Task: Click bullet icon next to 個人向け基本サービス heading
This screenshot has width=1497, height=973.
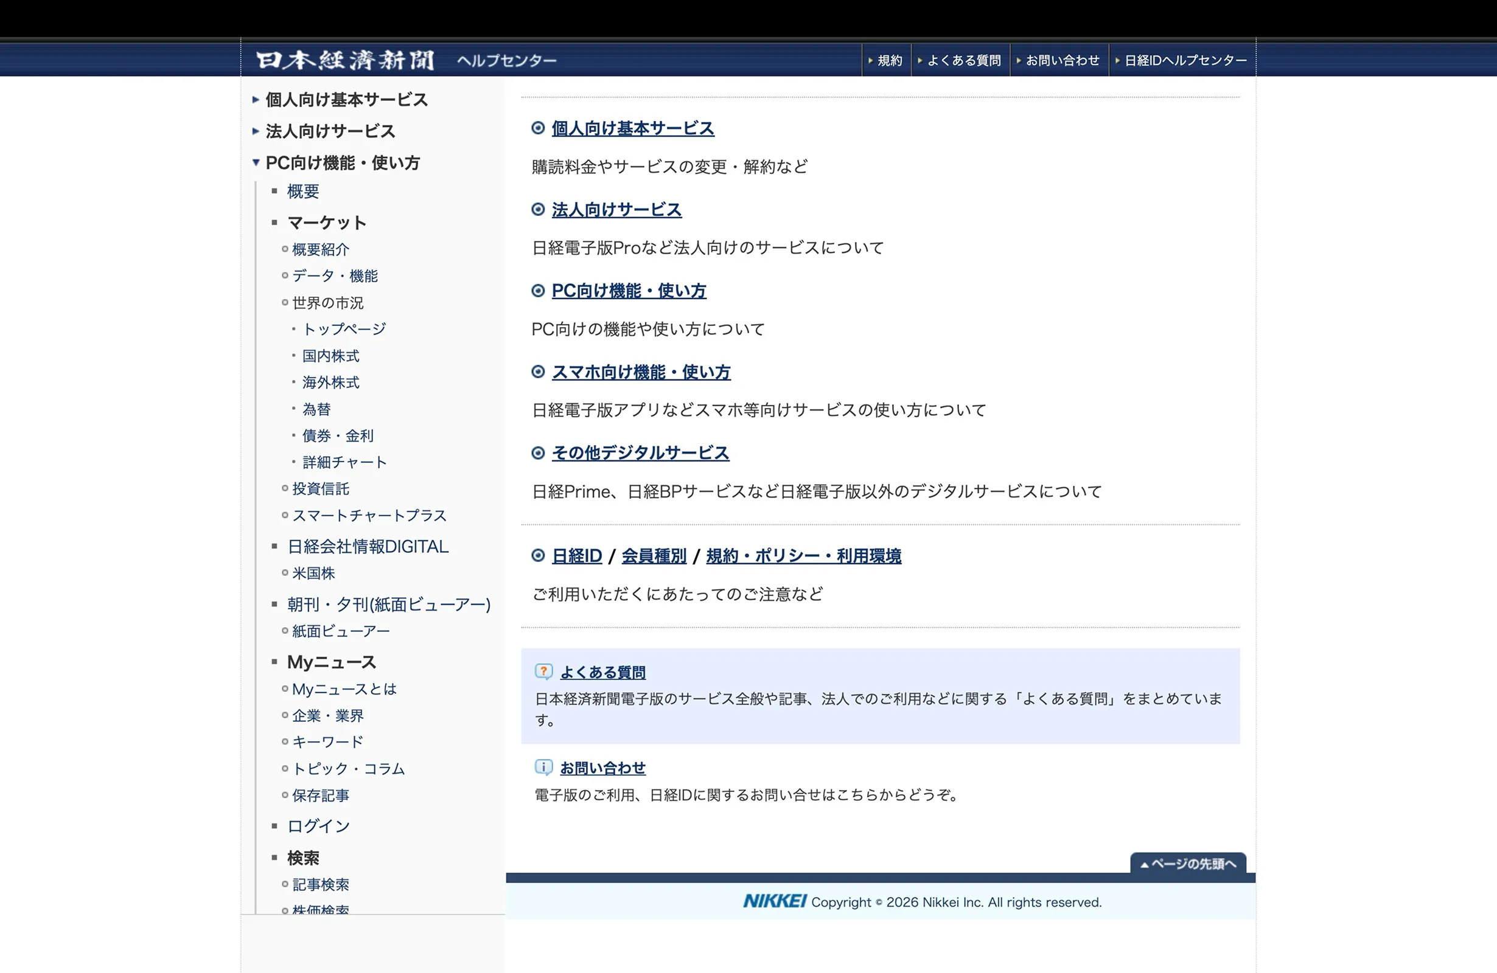Action: point(538,128)
